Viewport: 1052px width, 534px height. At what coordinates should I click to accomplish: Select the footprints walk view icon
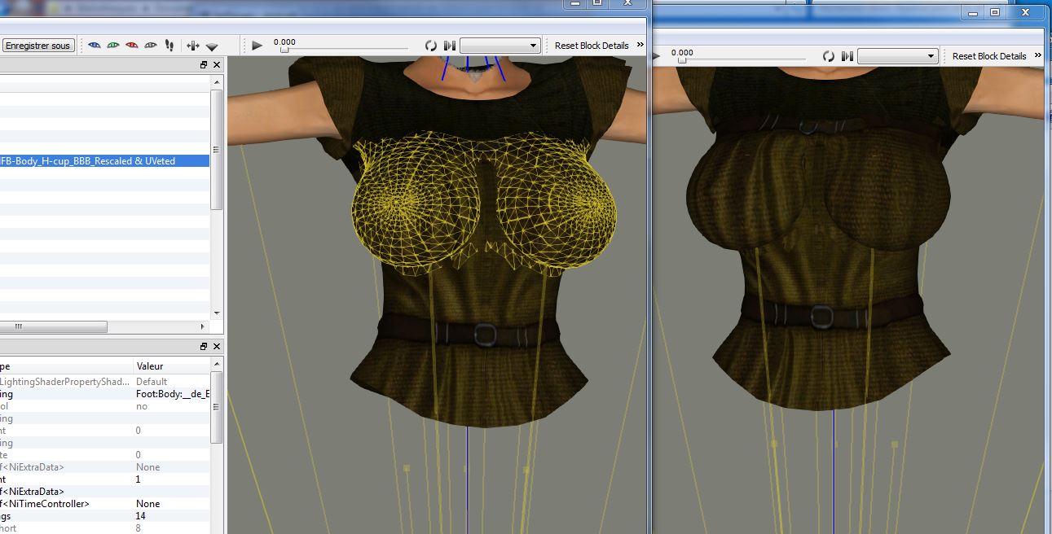tap(169, 46)
